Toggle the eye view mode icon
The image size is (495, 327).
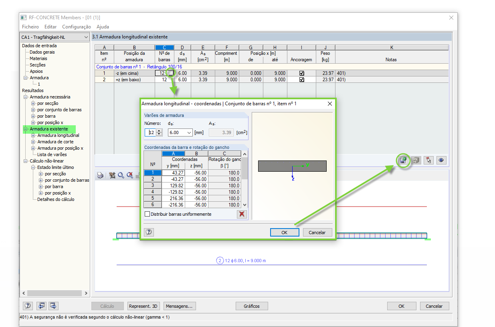[441, 160]
